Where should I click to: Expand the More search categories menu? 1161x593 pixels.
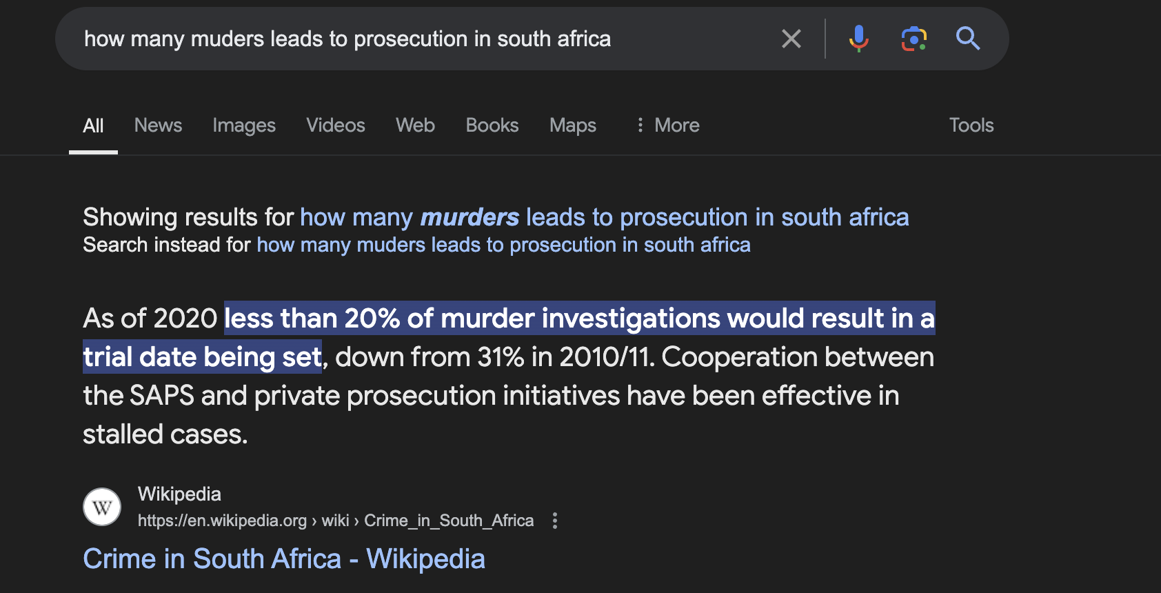(667, 125)
